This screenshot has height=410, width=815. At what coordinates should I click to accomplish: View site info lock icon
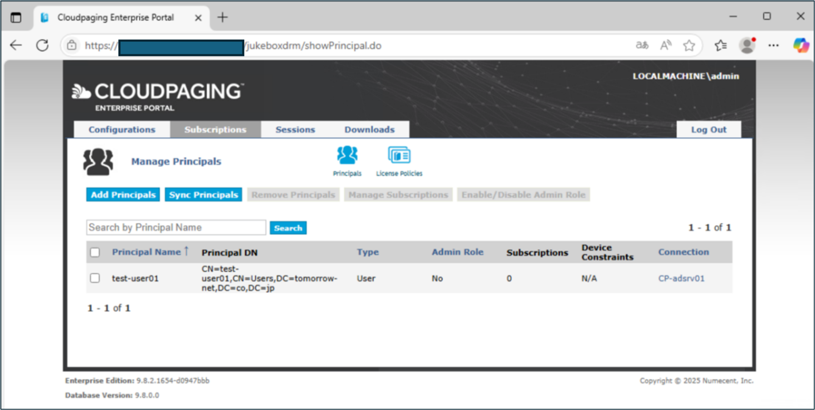click(x=72, y=45)
